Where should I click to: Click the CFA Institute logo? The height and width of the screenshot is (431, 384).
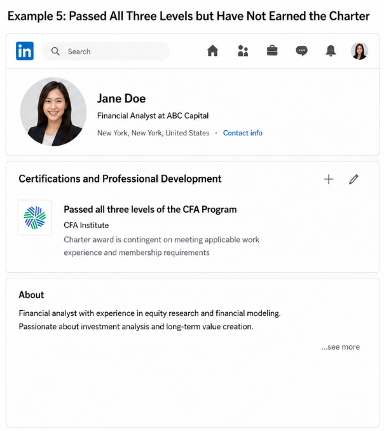click(x=34, y=217)
